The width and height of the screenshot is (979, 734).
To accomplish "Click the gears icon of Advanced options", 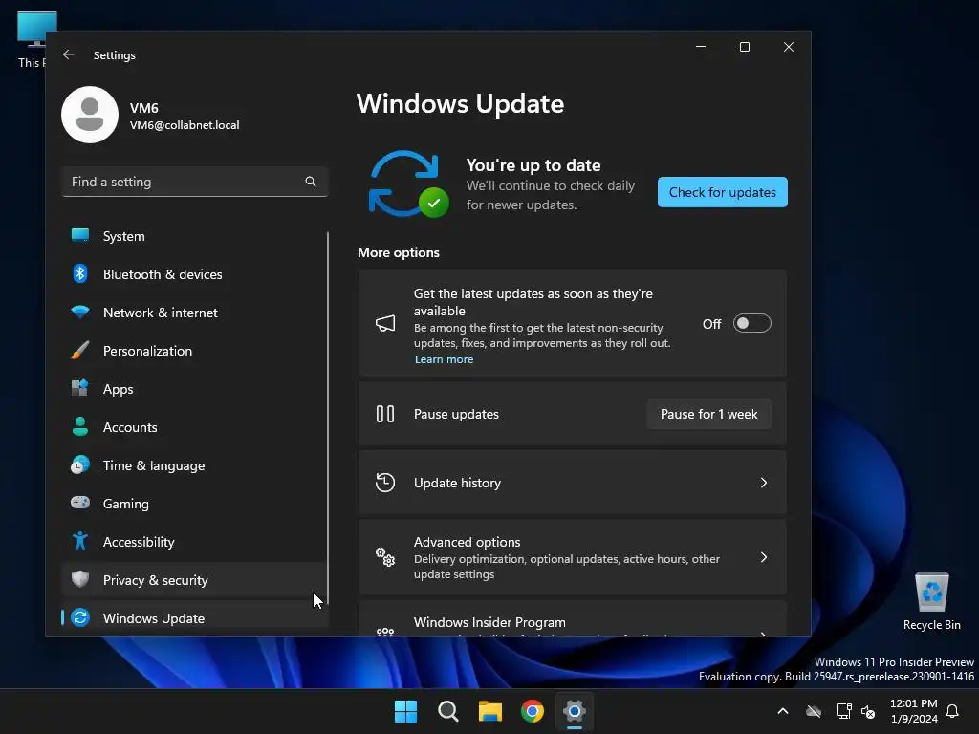I will (385, 557).
